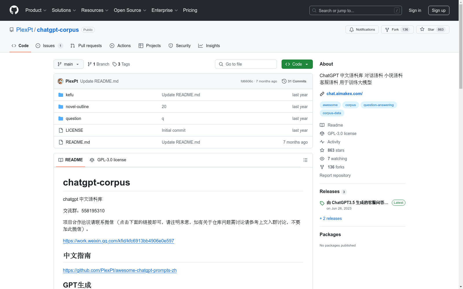Select the README tab in file viewer

click(71, 160)
